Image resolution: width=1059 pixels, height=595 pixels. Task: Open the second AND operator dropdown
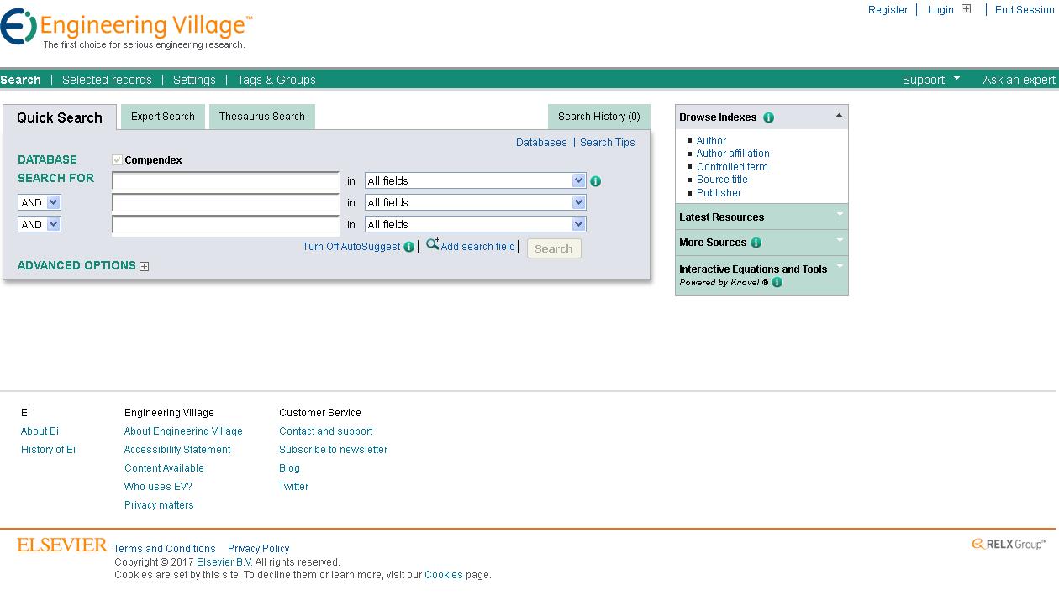tap(40, 224)
